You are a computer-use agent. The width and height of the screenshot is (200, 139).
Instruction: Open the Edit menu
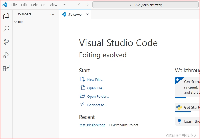coord(24,5)
